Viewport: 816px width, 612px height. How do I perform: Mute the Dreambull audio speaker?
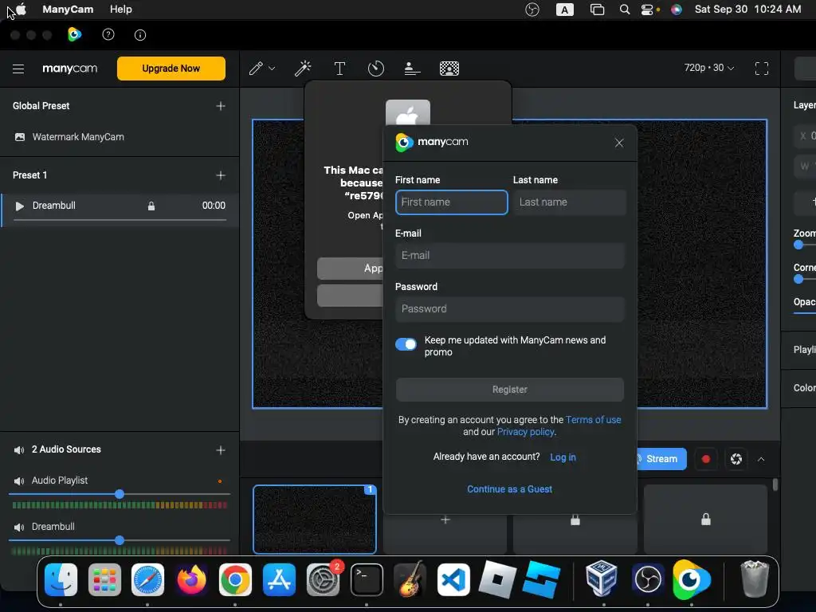click(x=19, y=528)
